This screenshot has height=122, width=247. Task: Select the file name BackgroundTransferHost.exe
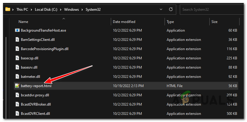pyautogui.click(x=44, y=30)
